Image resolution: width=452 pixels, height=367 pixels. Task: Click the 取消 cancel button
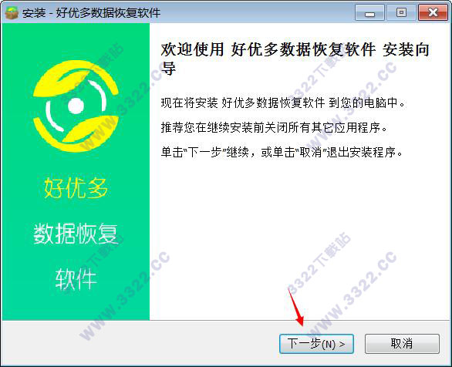coord(402,344)
